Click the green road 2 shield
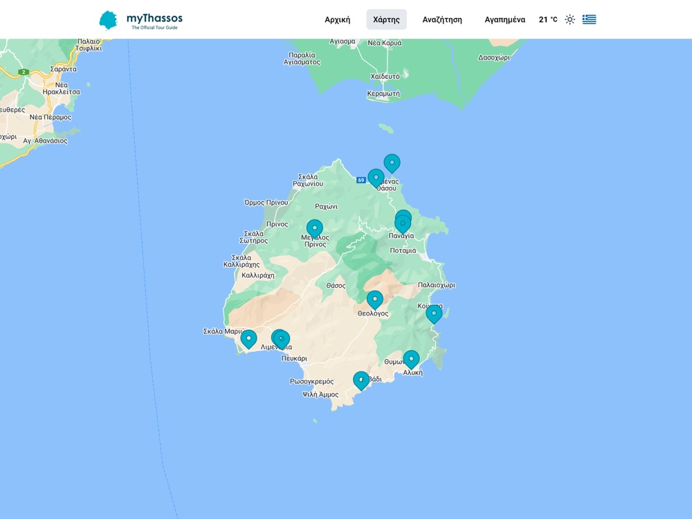 point(24,72)
